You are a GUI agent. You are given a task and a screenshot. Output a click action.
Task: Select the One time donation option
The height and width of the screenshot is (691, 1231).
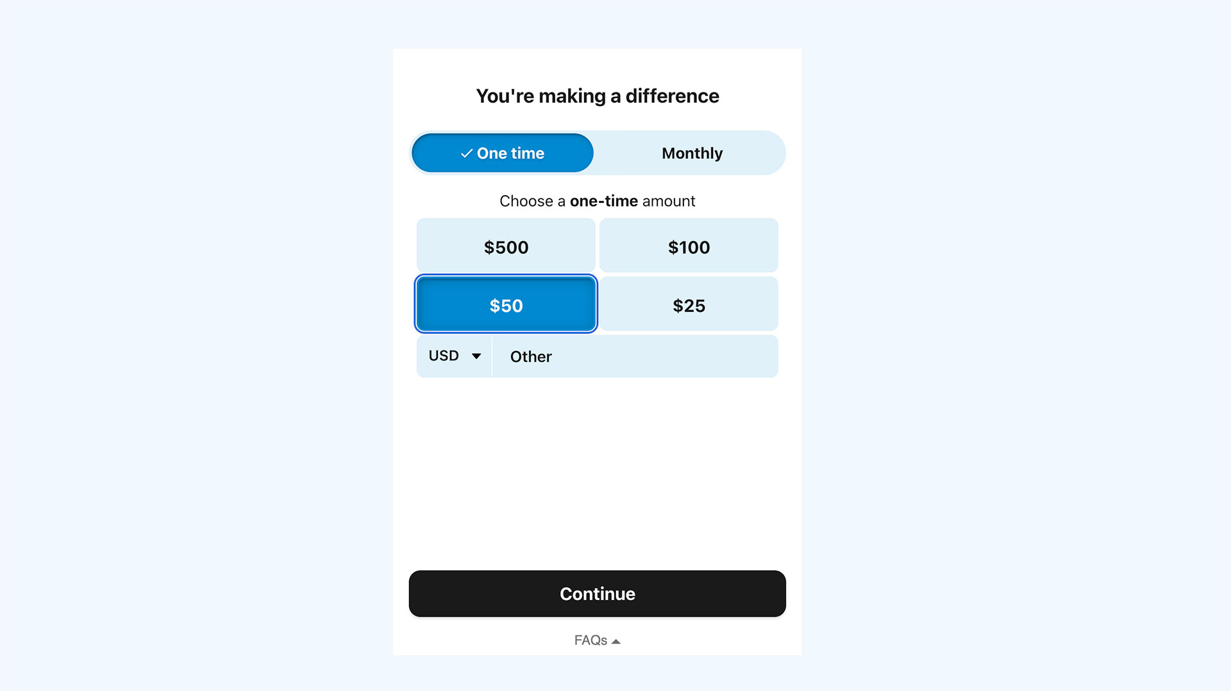(x=503, y=153)
